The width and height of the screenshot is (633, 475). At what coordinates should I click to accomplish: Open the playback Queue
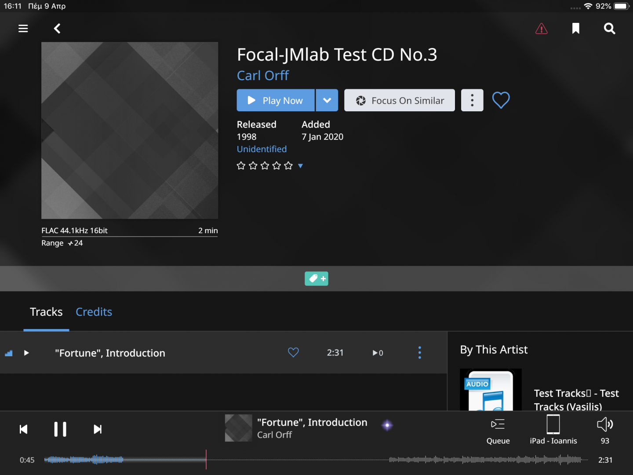point(498,431)
